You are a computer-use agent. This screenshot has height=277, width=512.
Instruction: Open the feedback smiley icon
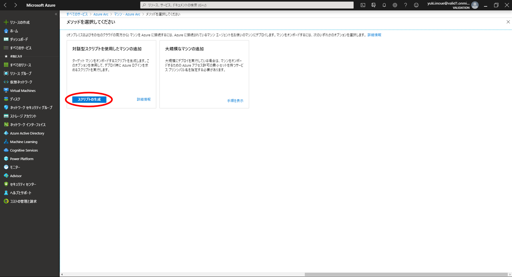[416, 5]
